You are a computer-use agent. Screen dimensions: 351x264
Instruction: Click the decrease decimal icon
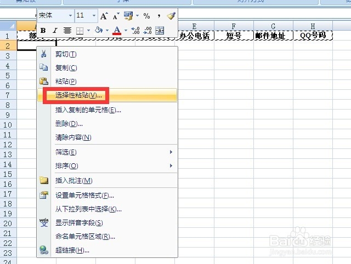coord(148,30)
